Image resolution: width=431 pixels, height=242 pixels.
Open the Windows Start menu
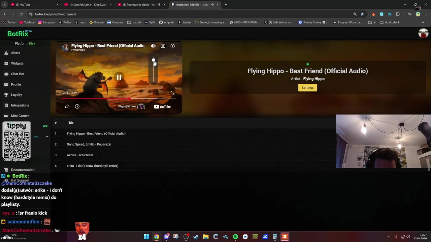tap(146, 237)
